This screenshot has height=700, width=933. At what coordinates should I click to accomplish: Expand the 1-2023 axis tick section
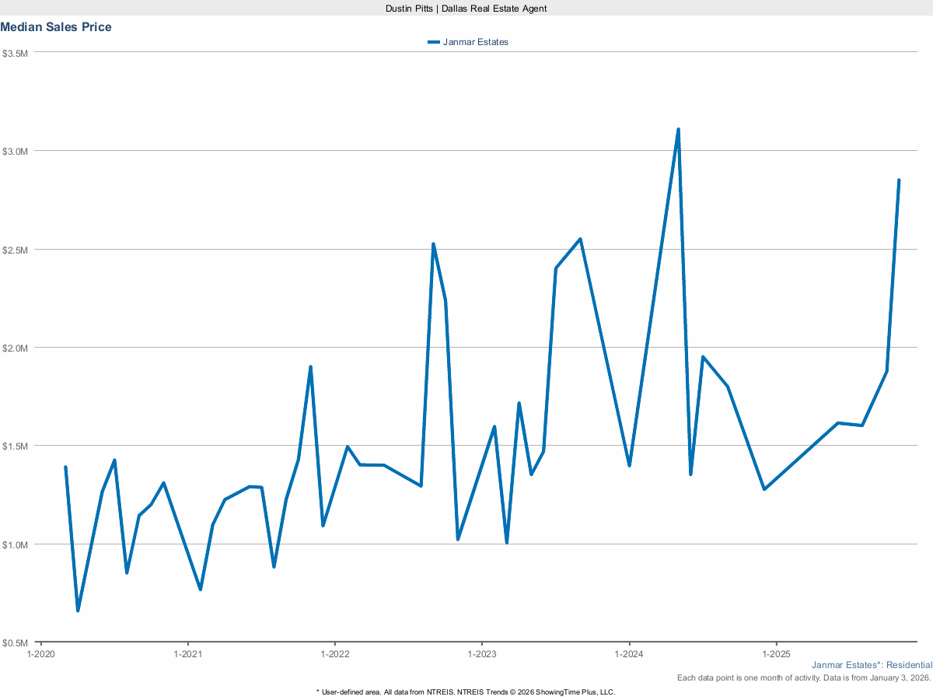coord(480,655)
